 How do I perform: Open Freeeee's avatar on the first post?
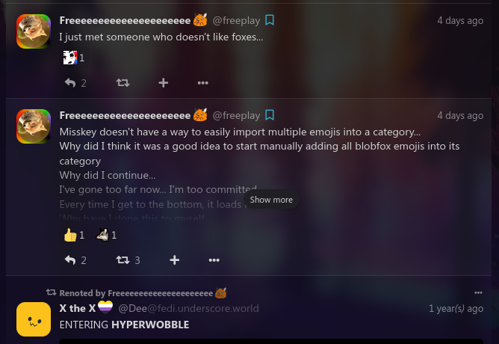(34, 31)
